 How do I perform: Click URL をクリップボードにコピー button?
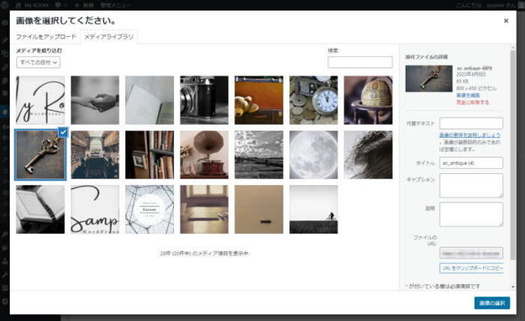pos(472,268)
